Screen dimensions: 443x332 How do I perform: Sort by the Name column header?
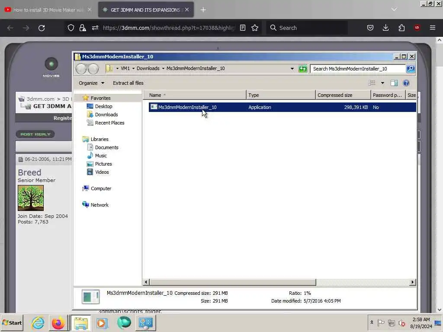(x=195, y=95)
